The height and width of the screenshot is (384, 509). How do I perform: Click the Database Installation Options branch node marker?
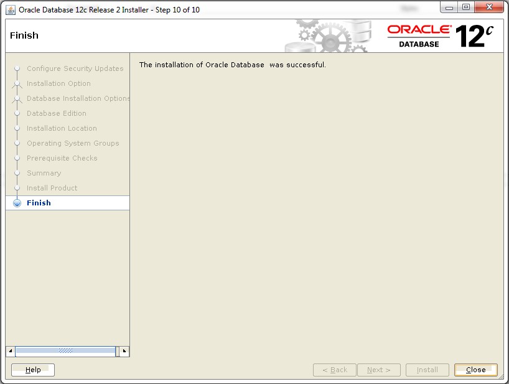coord(17,99)
